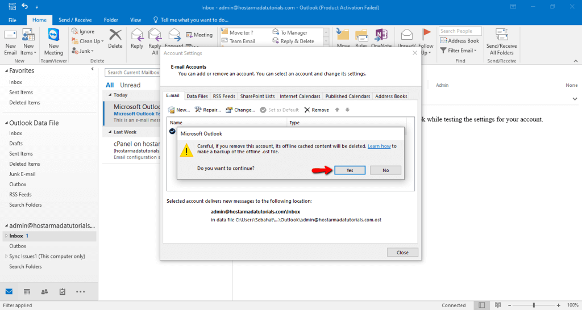This screenshot has width=582, height=310.
Task: Click the zoom out minus button
Action: coord(510,305)
